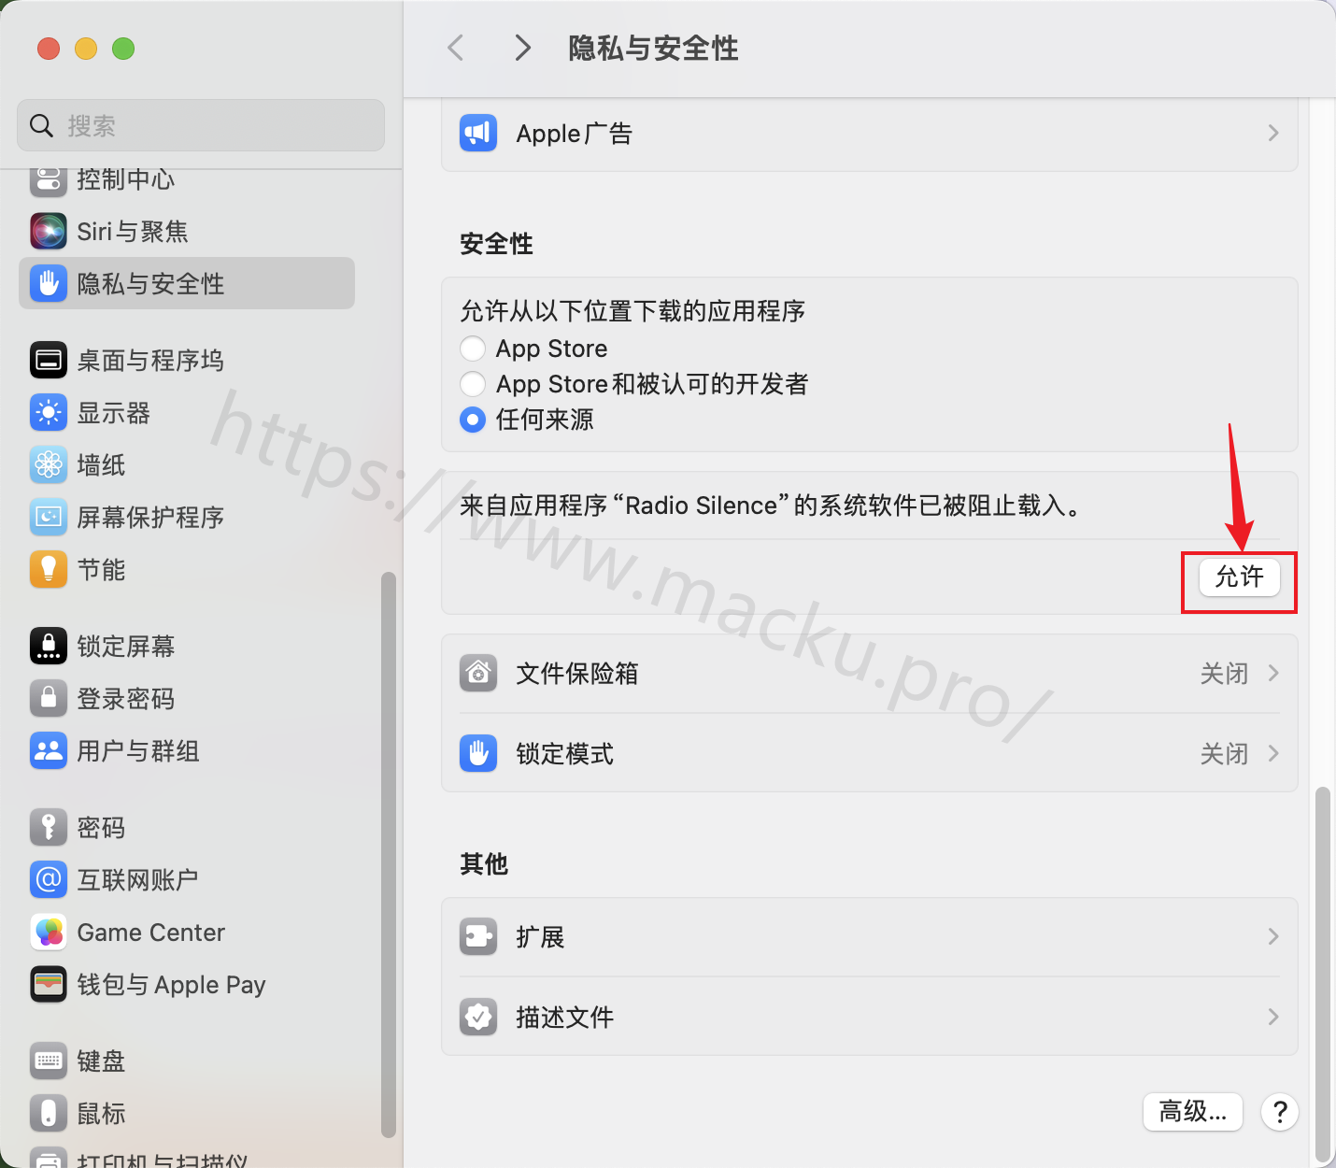Open Siri与聚焦 settings icon in sidebar
This screenshot has height=1168, width=1336.
49,231
